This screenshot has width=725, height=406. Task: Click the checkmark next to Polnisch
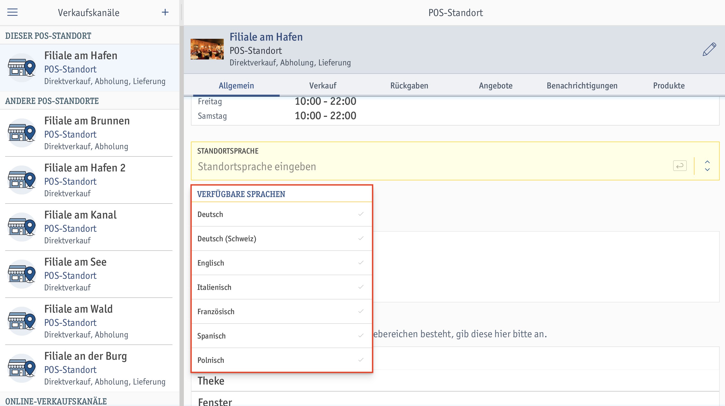click(361, 360)
